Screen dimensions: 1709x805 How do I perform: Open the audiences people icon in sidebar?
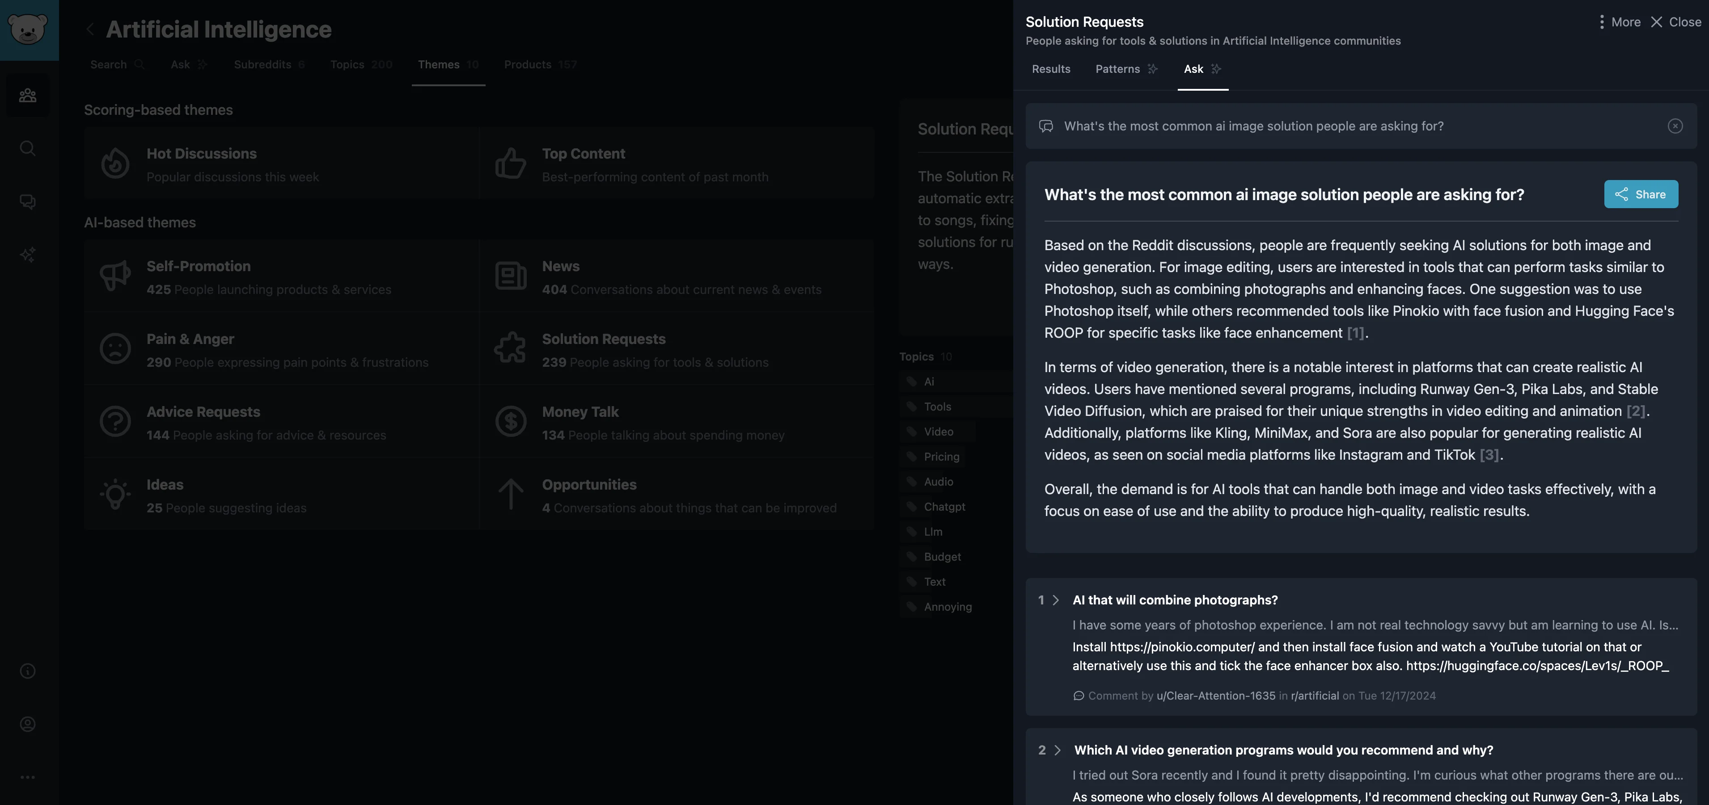pyautogui.click(x=28, y=96)
